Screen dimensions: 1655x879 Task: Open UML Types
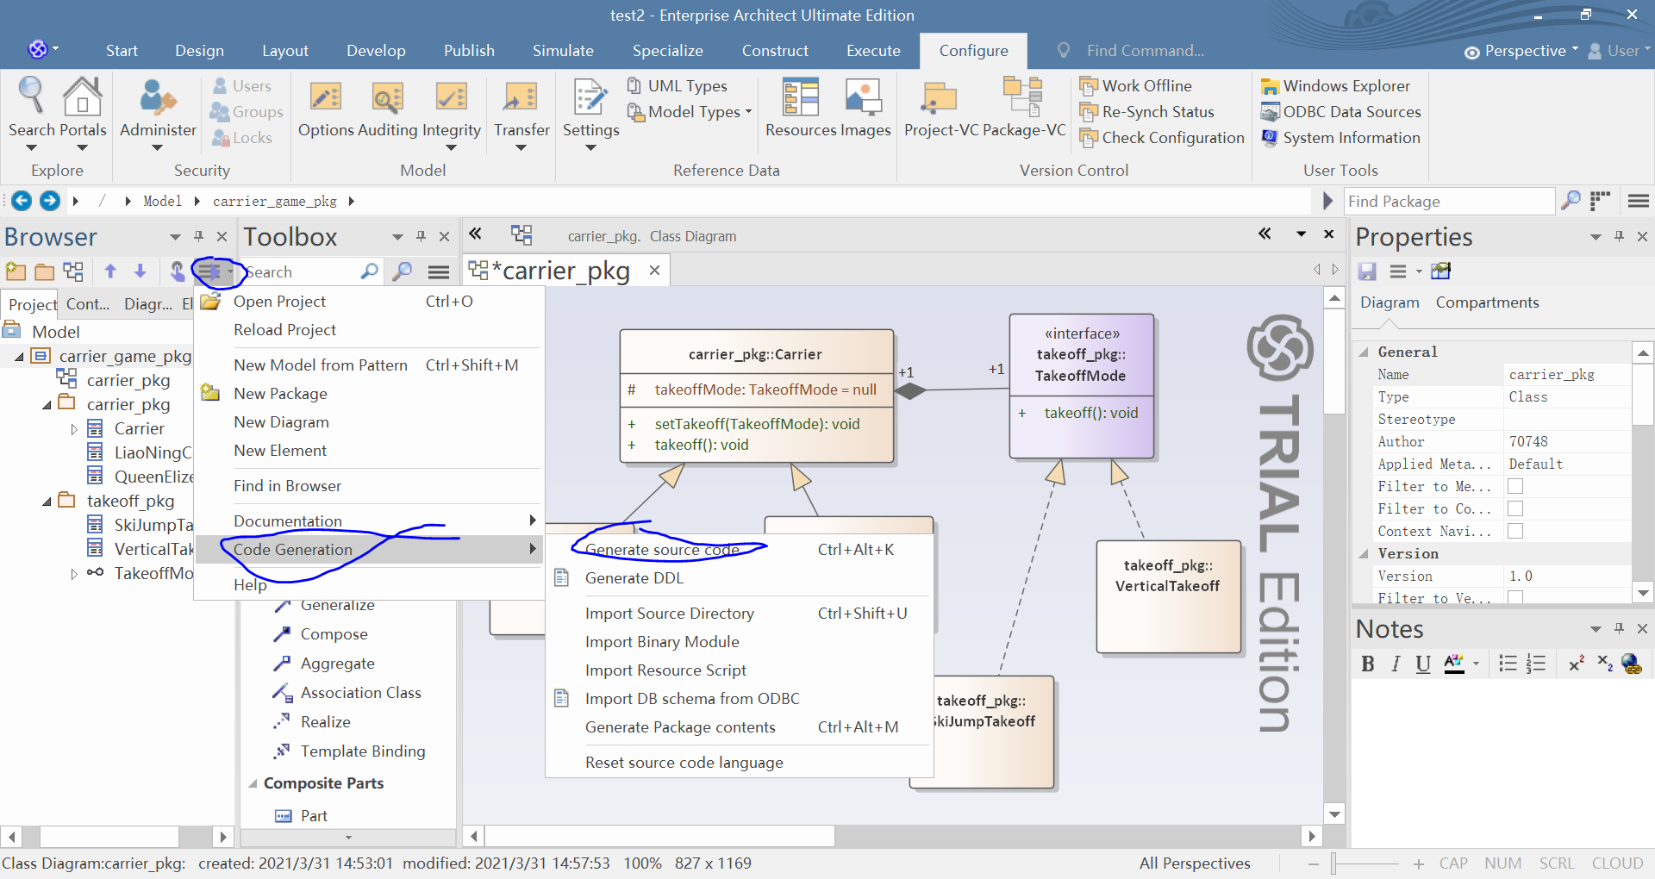[678, 85]
